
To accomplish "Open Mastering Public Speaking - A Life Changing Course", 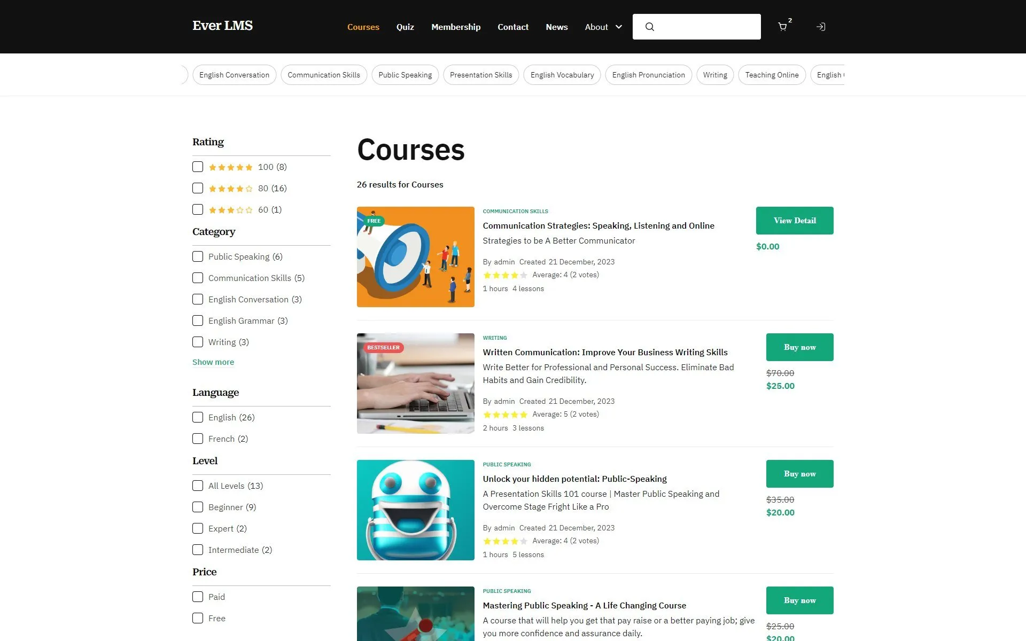I will point(584,605).
